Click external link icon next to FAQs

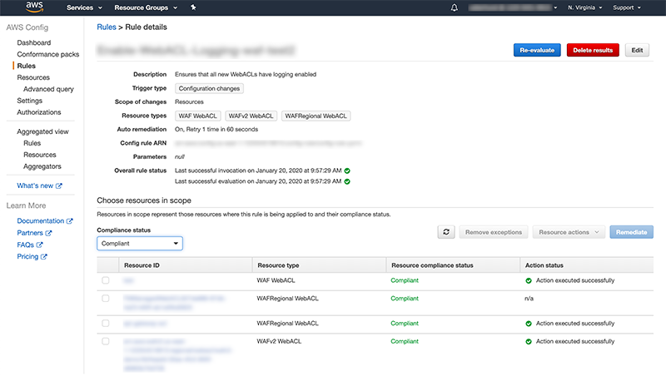(x=39, y=245)
